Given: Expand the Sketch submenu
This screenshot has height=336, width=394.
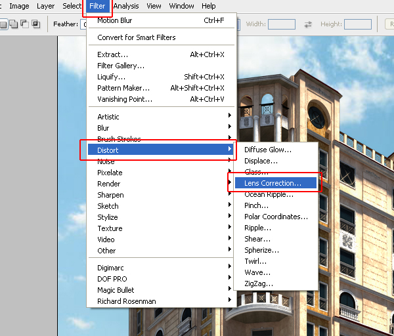Looking at the screenshot, I should pyautogui.click(x=161, y=206).
